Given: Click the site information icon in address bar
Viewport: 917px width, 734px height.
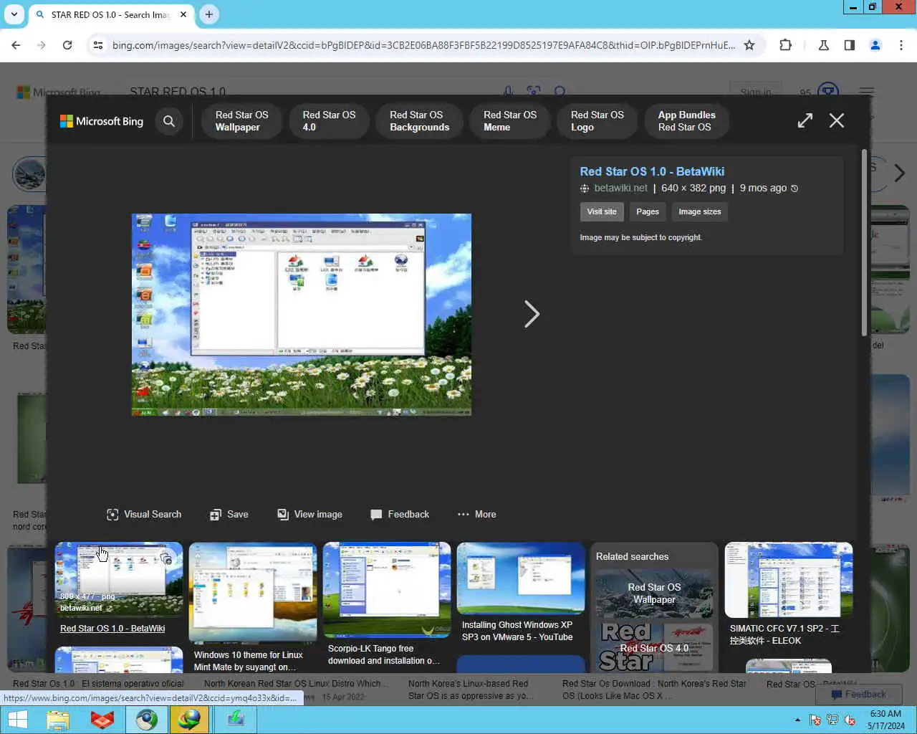Looking at the screenshot, I should point(98,45).
